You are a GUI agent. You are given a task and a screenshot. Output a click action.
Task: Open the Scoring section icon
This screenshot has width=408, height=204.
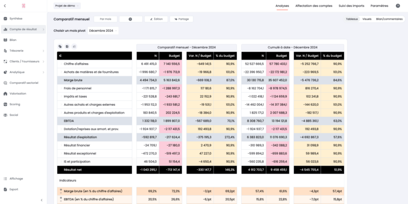click(5, 104)
